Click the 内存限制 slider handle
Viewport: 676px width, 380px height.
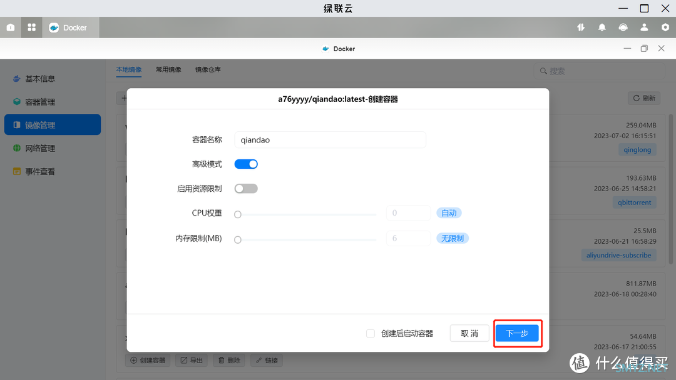coord(238,239)
